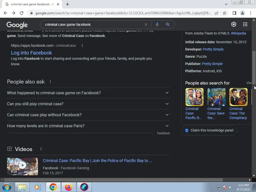Viewport: 256px width, 192px height.
Task: Open Windows Media Player from the taskbar
Action: (37, 187)
